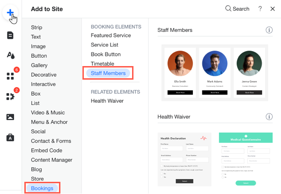This screenshot has height=194, width=281.
Task: Open the Add Apps grid icon
Action: pos(10,76)
